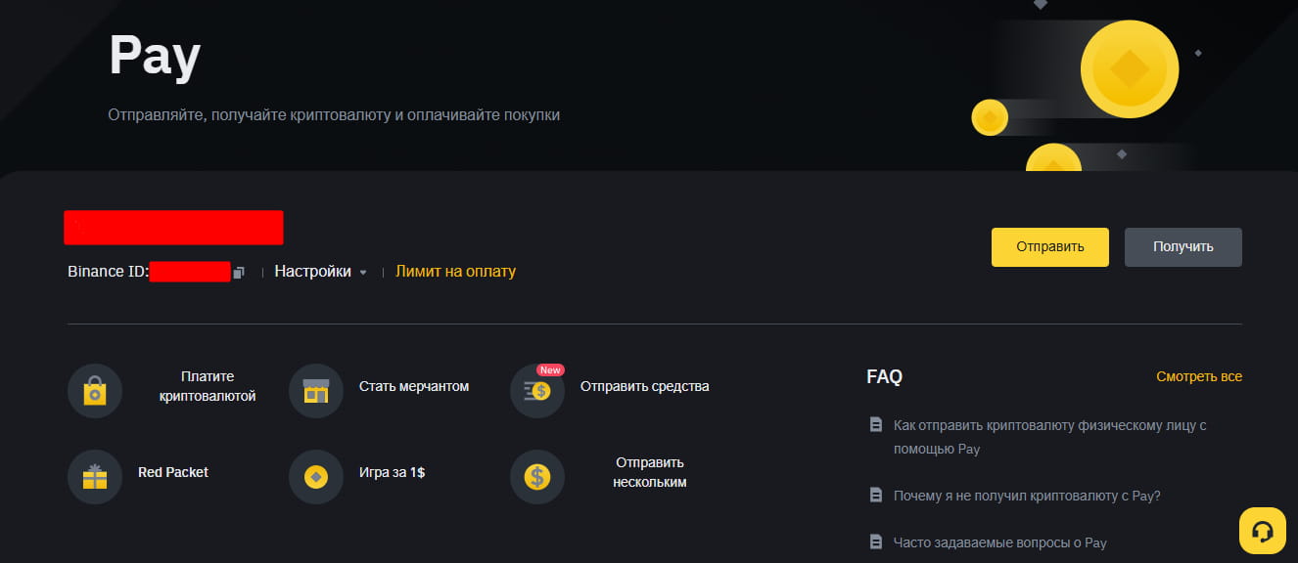Image resolution: width=1298 pixels, height=563 pixels.
Task: Click the Настройки dropdown arrow
Action: [x=363, y=273]
